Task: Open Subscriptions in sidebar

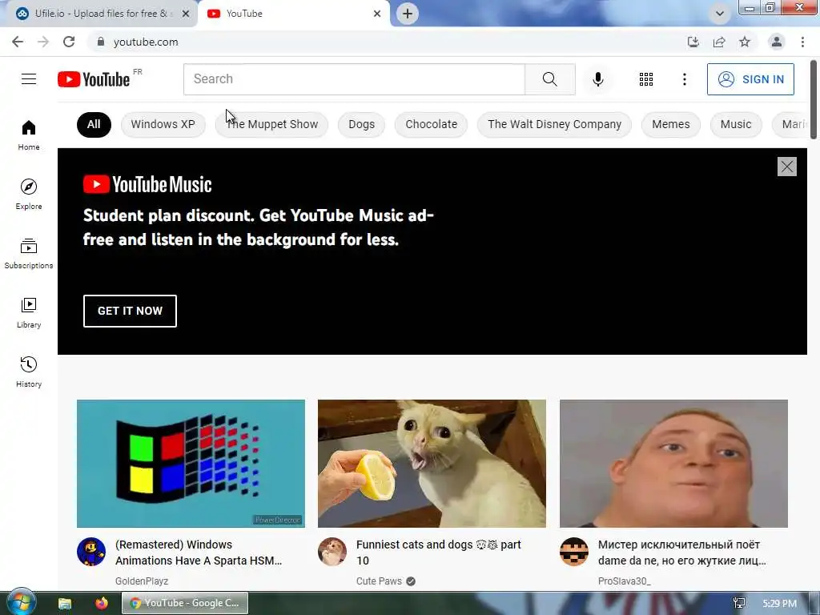Action: pyautogui.click(x=29, y=254)
